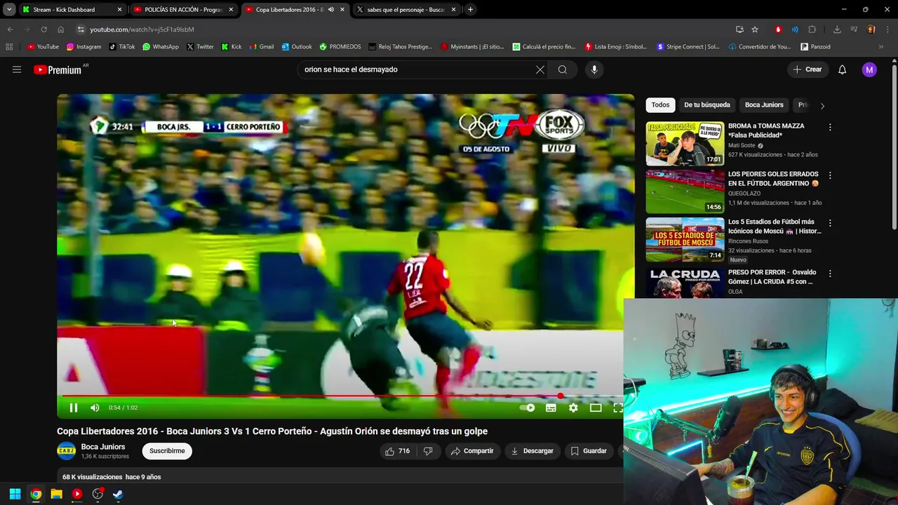Open the TikTok bookmark
Image resolution: width=898 pixels, height=505 pixels.
(121, 47)
